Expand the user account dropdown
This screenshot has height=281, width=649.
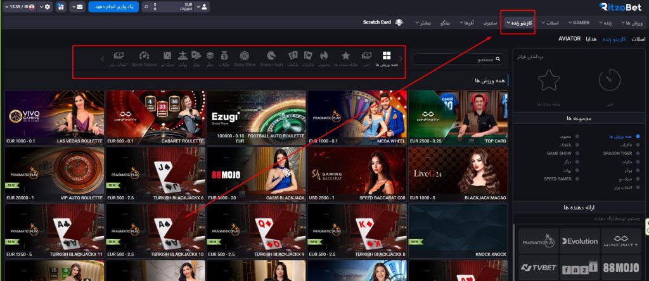click(202, 6)
